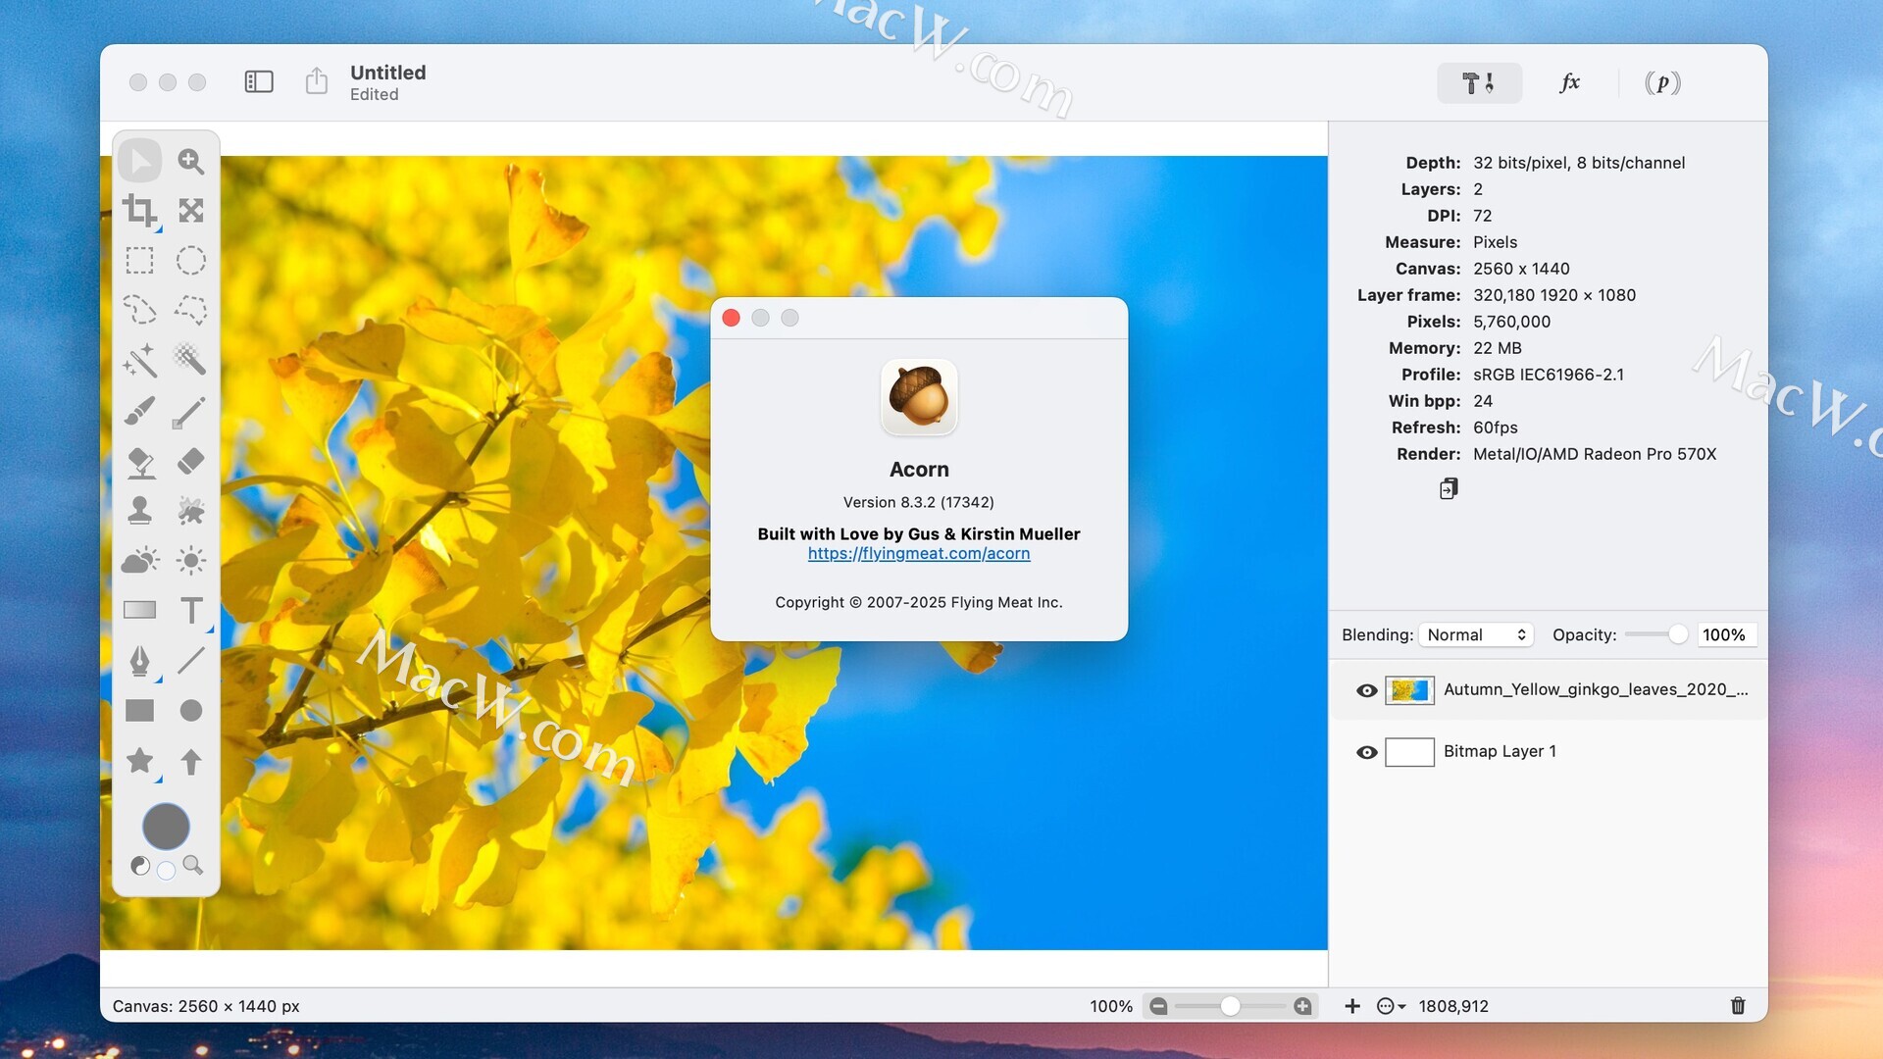Select the Text tool
Image resolution: width=1883 pixels, height=1059 pixels.
point(191,610)
